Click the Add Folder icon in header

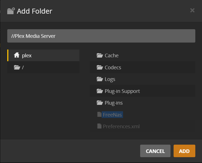[11, 11]
